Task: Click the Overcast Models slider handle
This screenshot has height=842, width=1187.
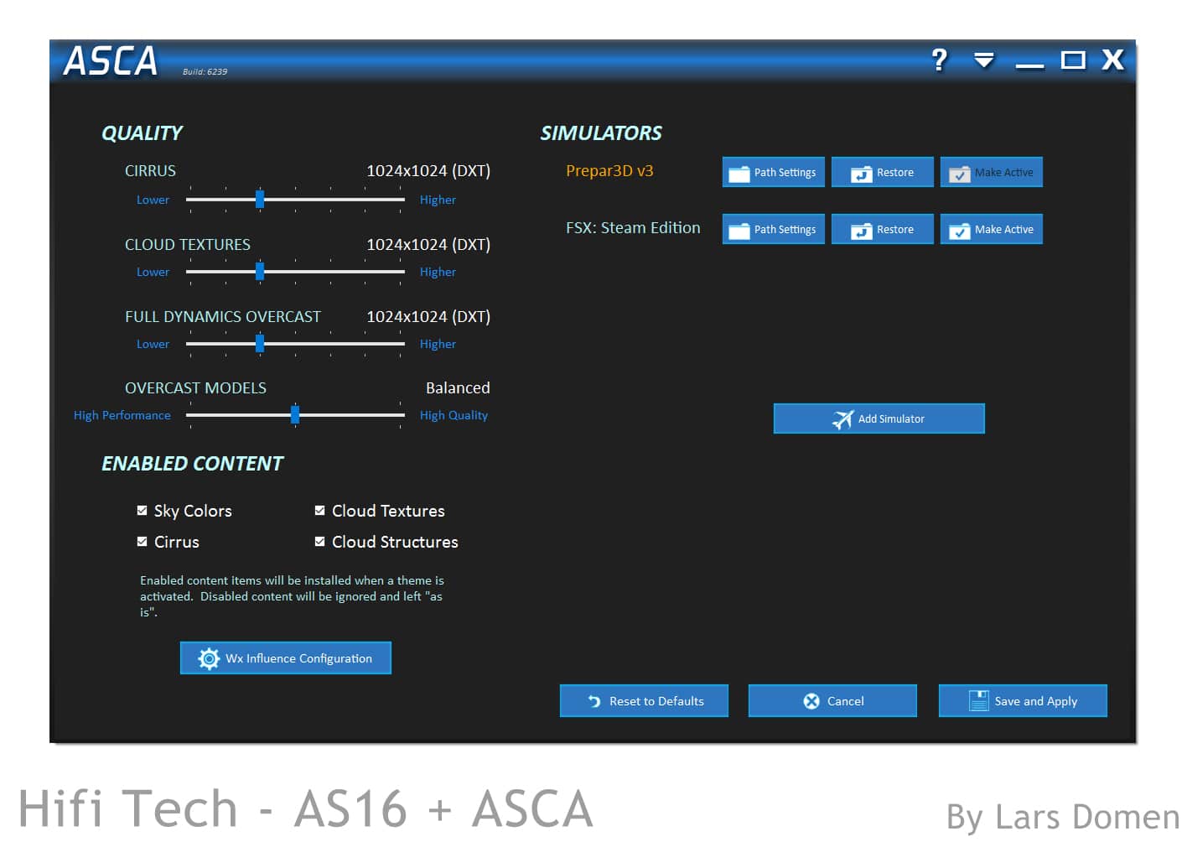Action: click(295, 415)
